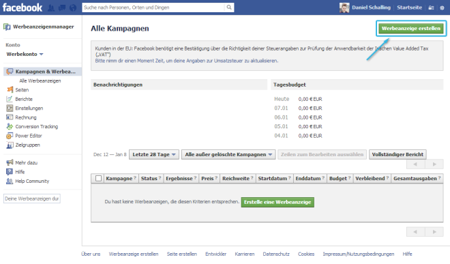Open Berichte in the sidebar

point(24,99)
